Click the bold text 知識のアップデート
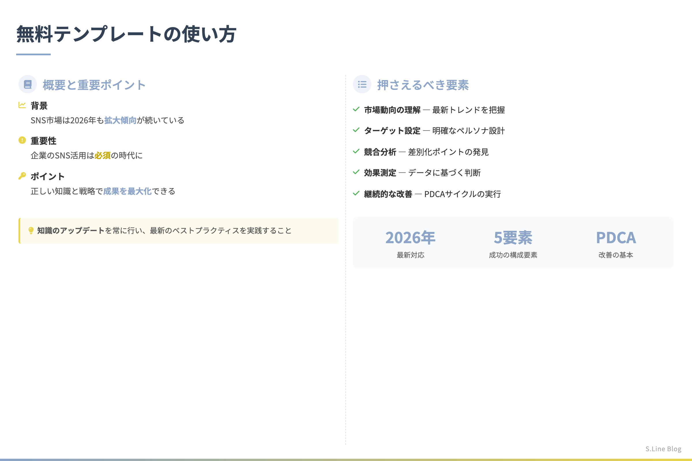 [x=71, y=231]
